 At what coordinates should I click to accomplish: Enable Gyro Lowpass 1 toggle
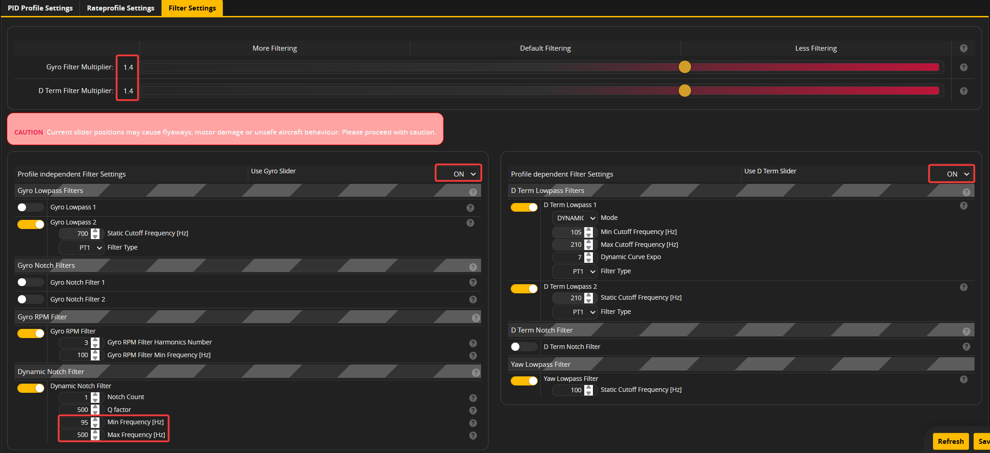30,208
